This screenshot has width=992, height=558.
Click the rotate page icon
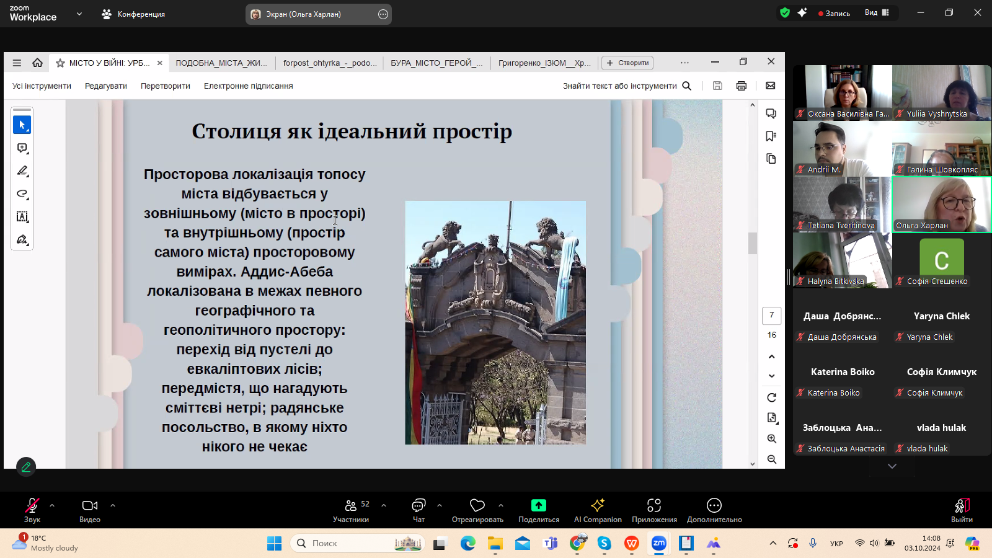pyautogui.click(x=771, y=397)
